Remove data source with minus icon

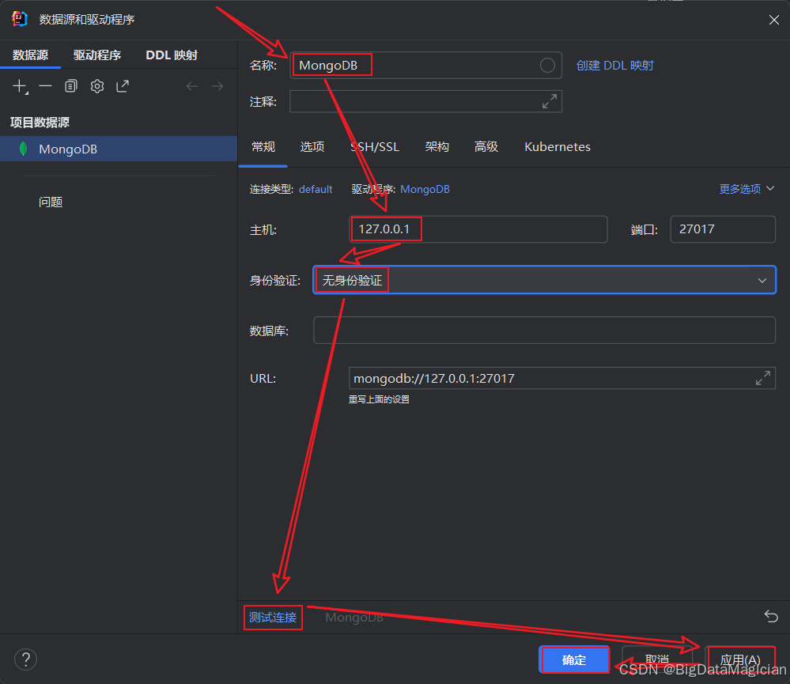click(46, 86)
